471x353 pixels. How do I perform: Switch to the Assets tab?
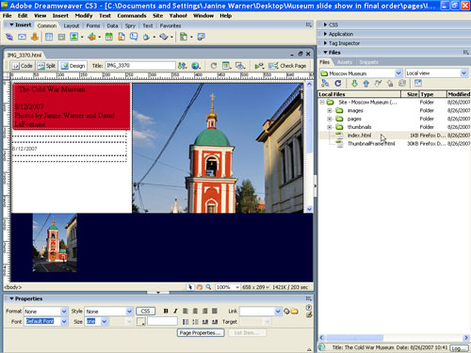[x=345, y=62]
